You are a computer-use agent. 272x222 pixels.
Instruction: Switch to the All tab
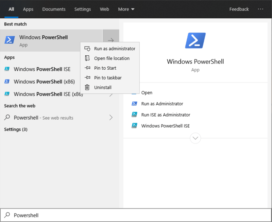point(11,9)
